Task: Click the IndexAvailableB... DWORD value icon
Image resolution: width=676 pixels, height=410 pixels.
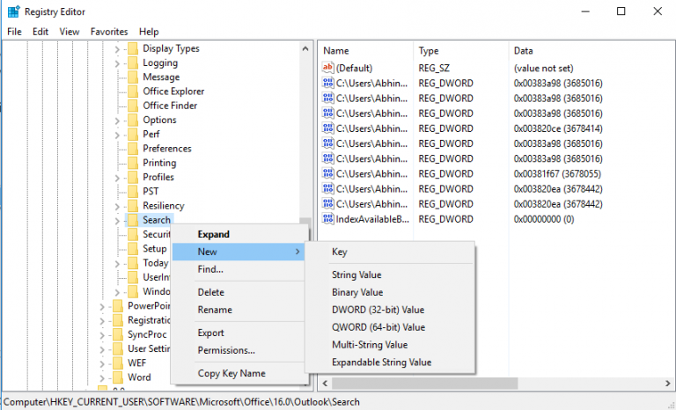Action: (x=328, y=218)
